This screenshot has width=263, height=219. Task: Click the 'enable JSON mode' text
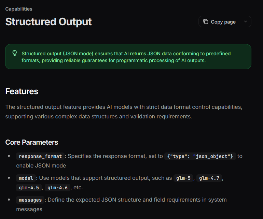pos(41,166)
